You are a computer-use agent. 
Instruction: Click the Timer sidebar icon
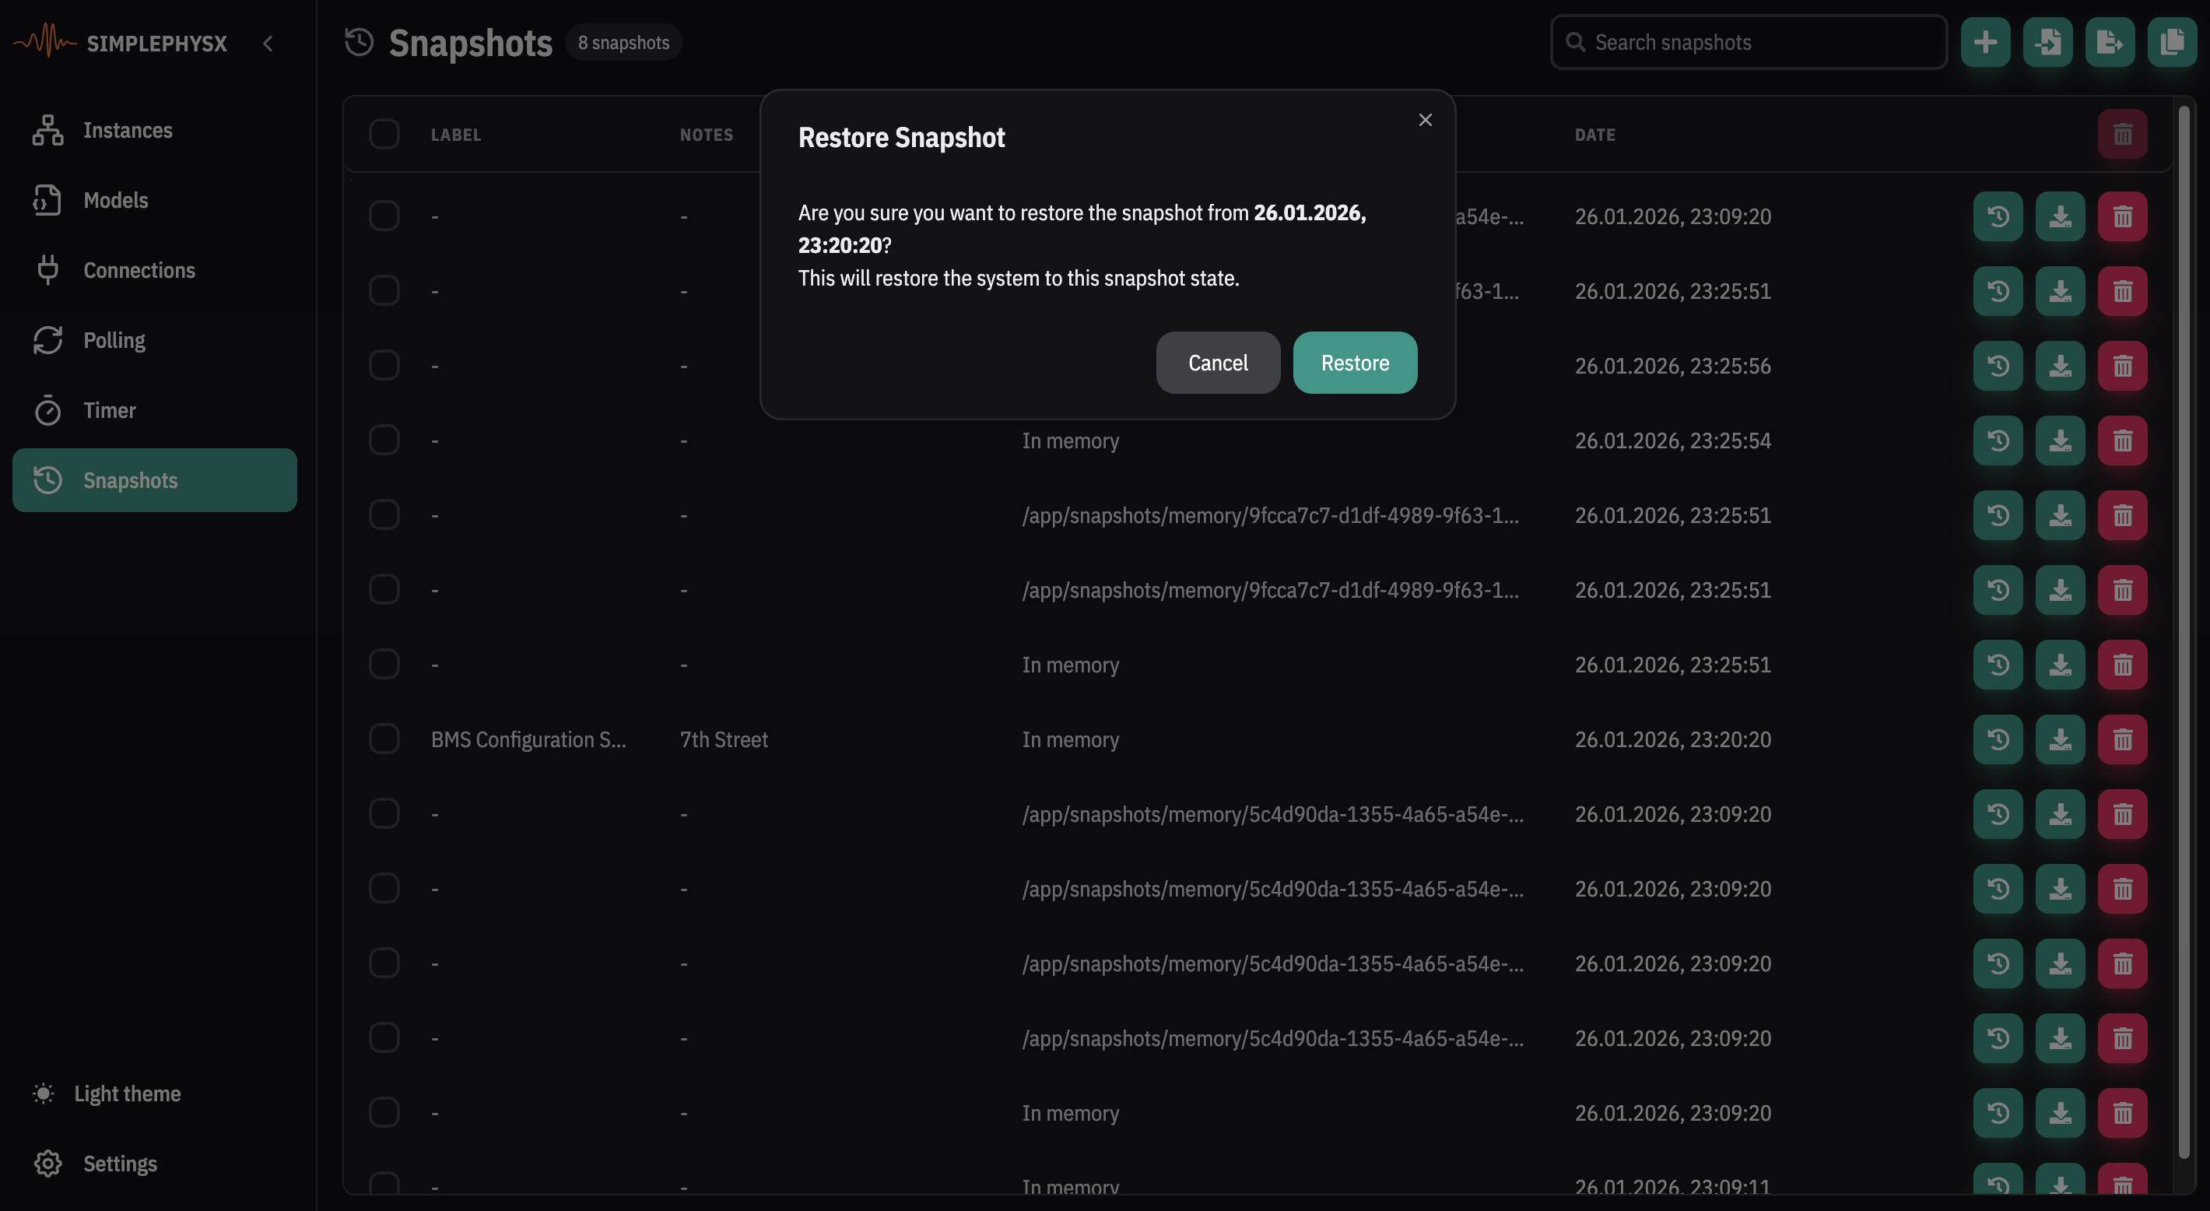coord(48,410)
